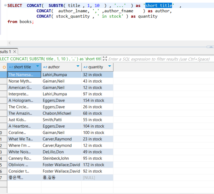
Task: Select the cell 'Just Kids...'
Action: pyautogui.click(x=24, y=120)
